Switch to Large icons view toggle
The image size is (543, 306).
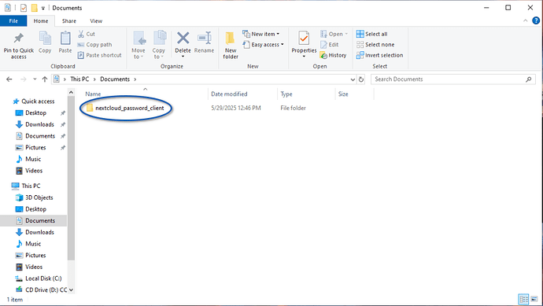[534, 299]
